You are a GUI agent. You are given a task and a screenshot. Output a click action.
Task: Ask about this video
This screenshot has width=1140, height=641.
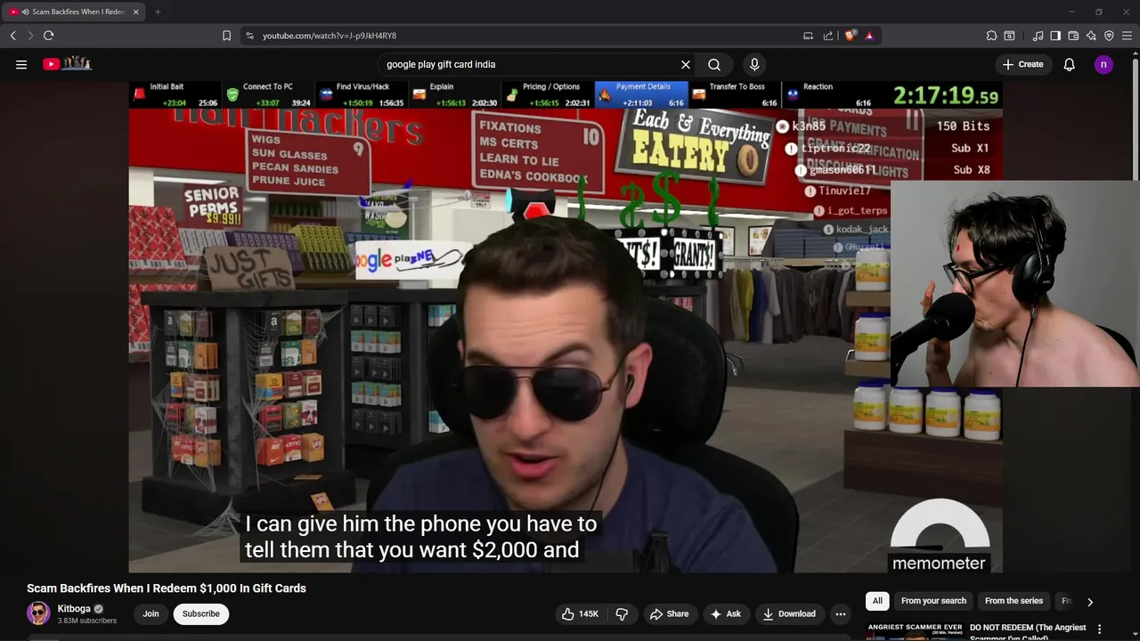(725, 613)
